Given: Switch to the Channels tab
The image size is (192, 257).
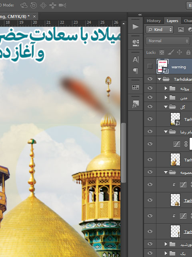Looking at the screenshot, I should coord(188,21).
